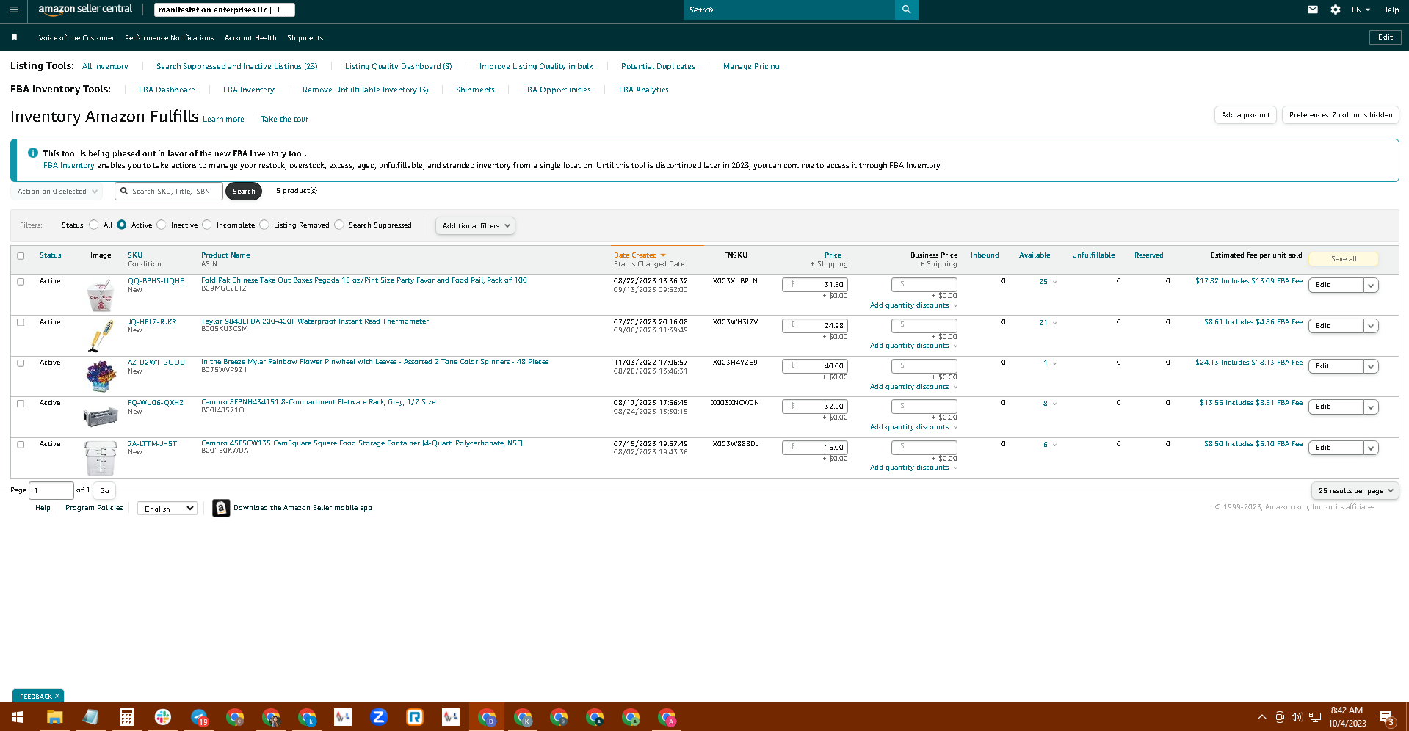Click the Chinese Take Out Boxes thumbnail
Image resolution: width=1409 pixels, height=731 pixels.
(101, 295)
